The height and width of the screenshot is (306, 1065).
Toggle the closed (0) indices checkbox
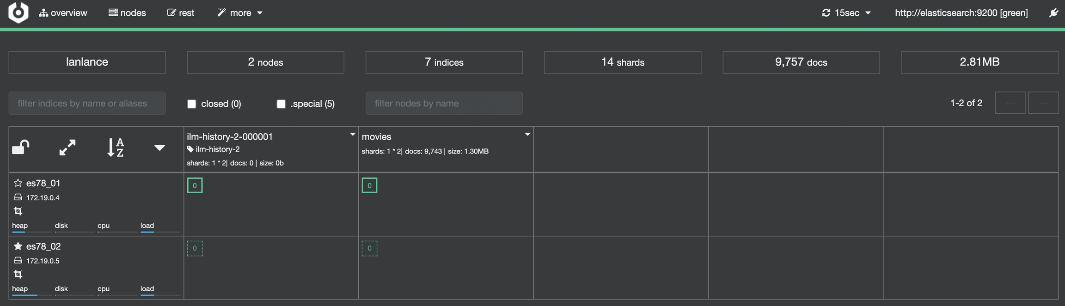[x=192, y=104]
